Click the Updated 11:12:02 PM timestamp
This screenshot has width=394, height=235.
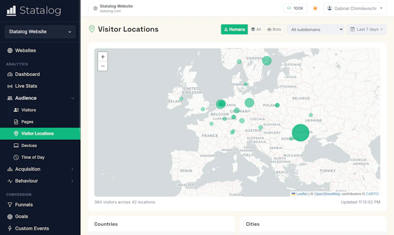point(361,202)
